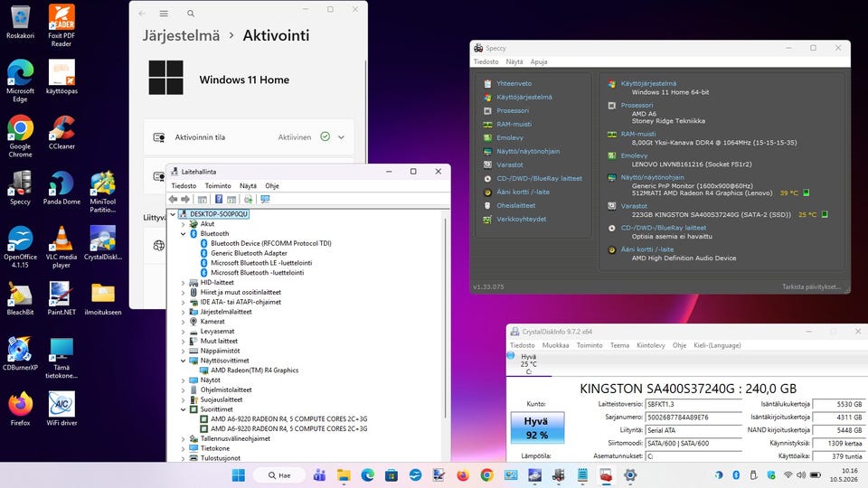
Task: Expand the Näppäimistöt tree node
Action: click(x=184, y=351)
